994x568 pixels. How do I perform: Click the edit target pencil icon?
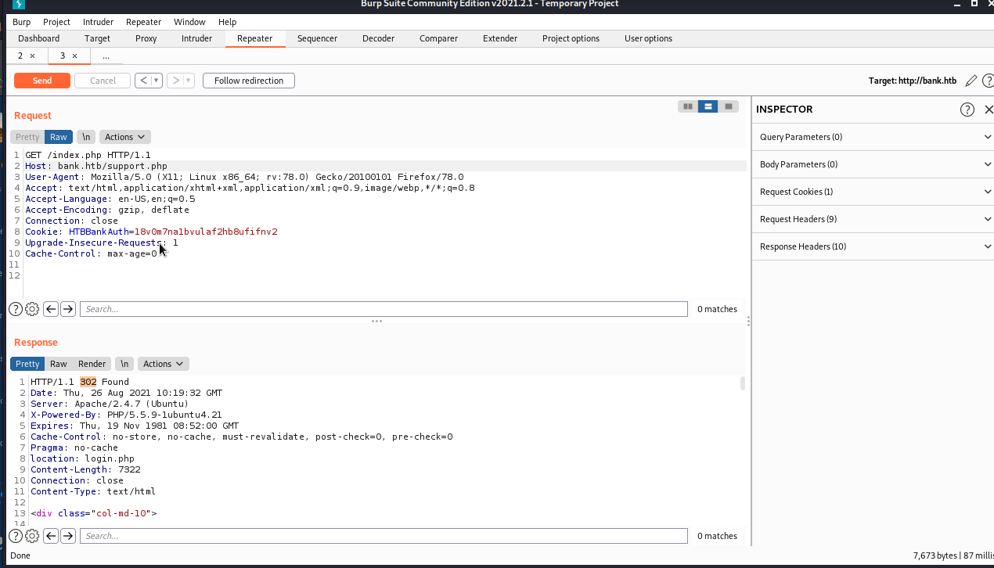click(x=971, y=81)
